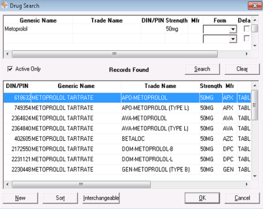This screenshot has height=209, width=263.
Task: Click the criteria grid scroll right arrow
Action: [x=247, y=54]
